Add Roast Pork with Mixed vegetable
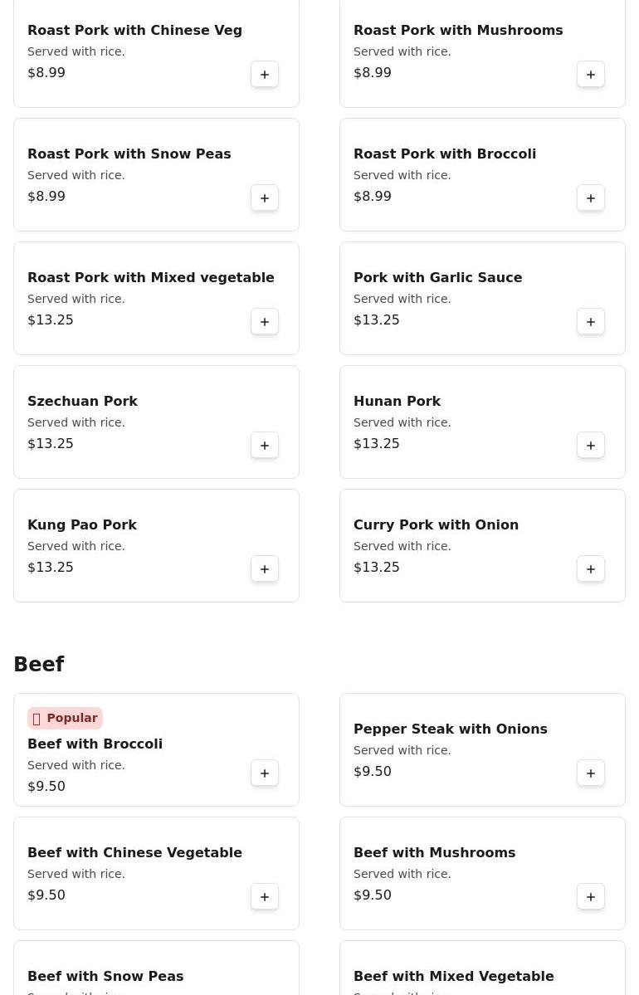The height and width of the screenshot is (995, 639). tap(265, 322)
